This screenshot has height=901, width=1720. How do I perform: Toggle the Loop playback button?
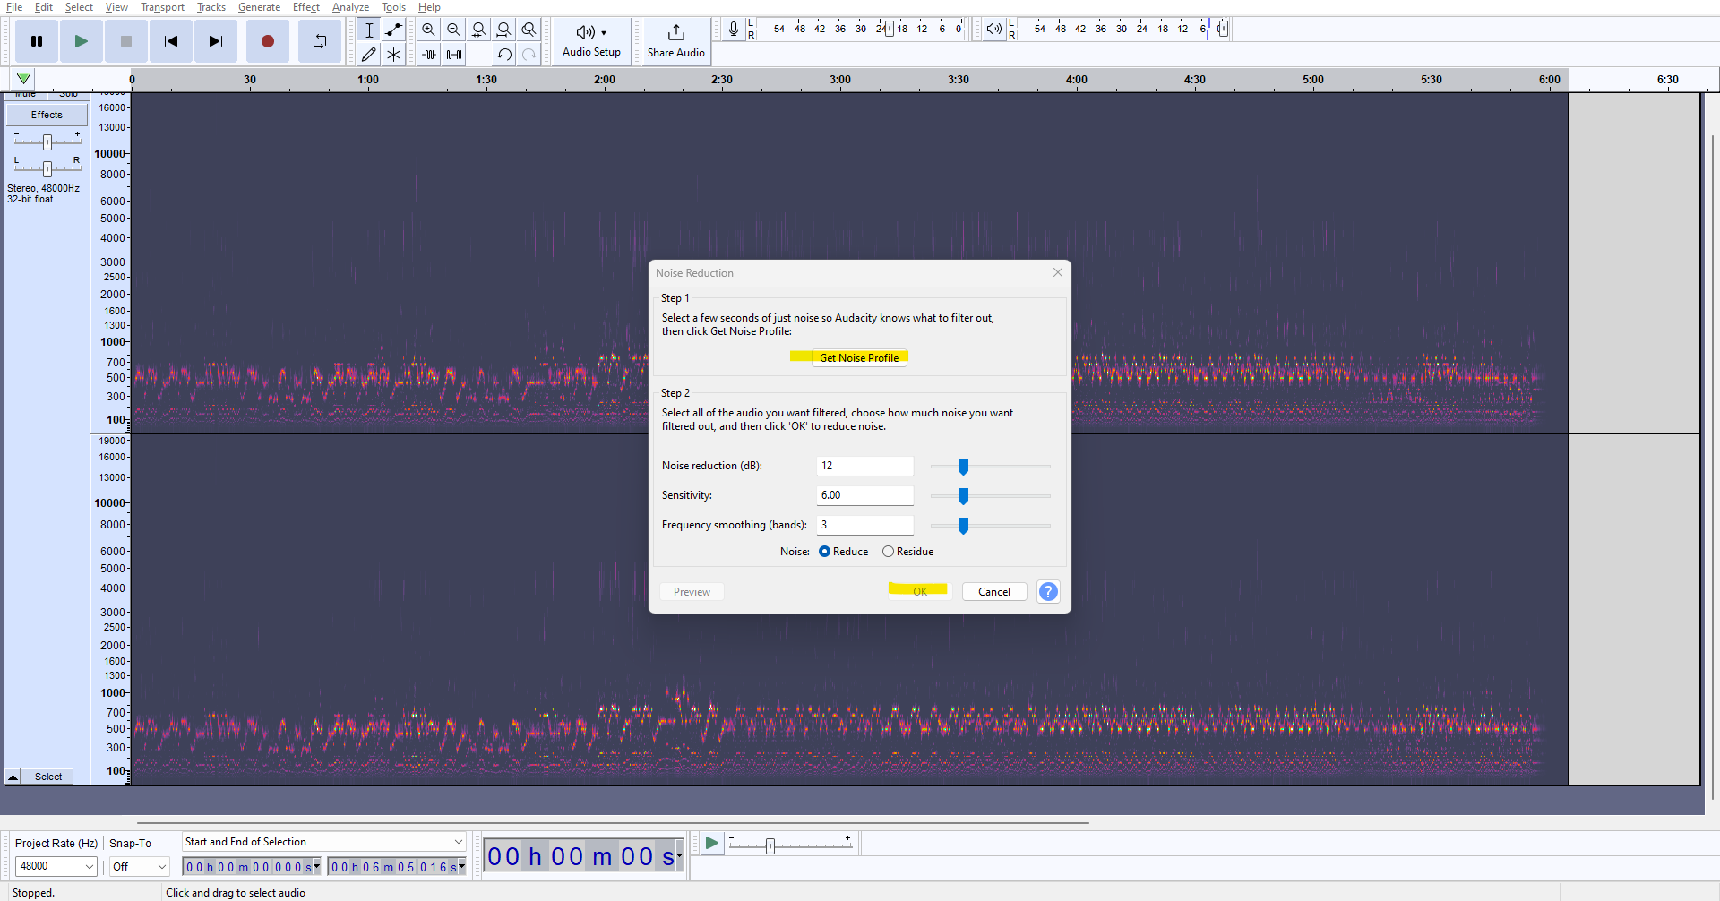(319, 41)
